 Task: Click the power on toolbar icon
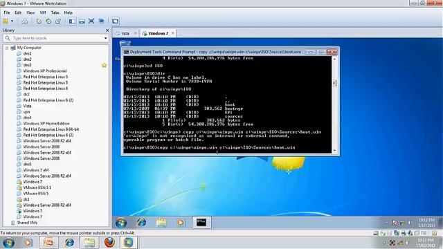click(6, 21)
